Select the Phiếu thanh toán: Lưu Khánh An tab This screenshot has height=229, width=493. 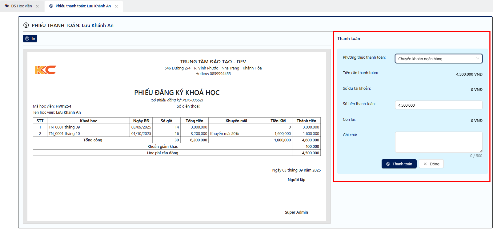[83, 6]
